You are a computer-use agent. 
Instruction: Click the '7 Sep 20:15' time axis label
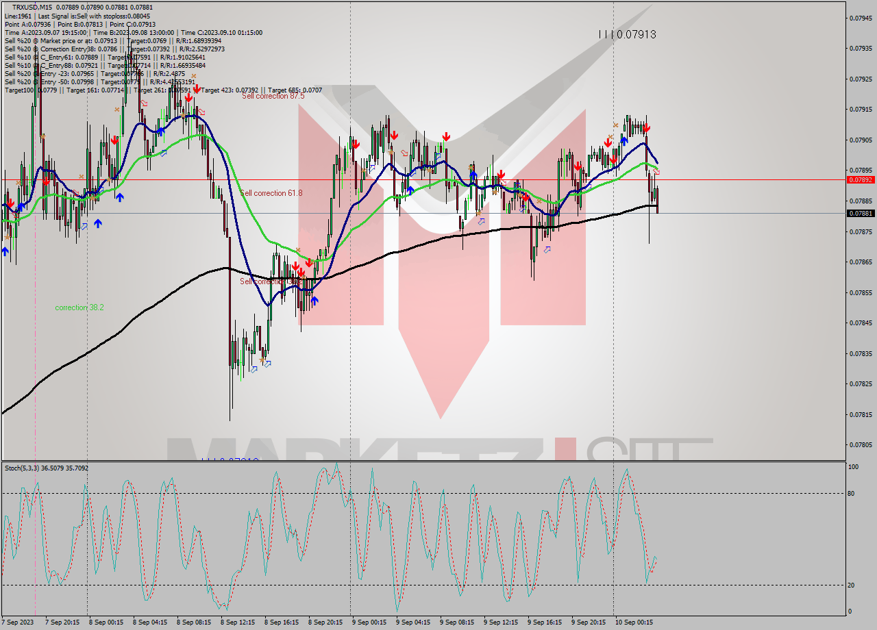pyautogui.click(x=62, y=622)
